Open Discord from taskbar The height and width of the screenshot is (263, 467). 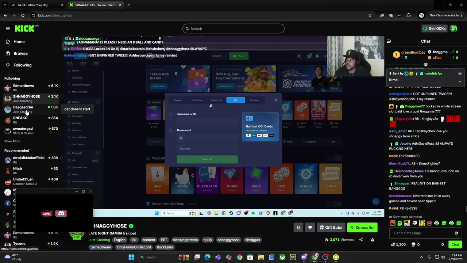[x=304, y=257]
